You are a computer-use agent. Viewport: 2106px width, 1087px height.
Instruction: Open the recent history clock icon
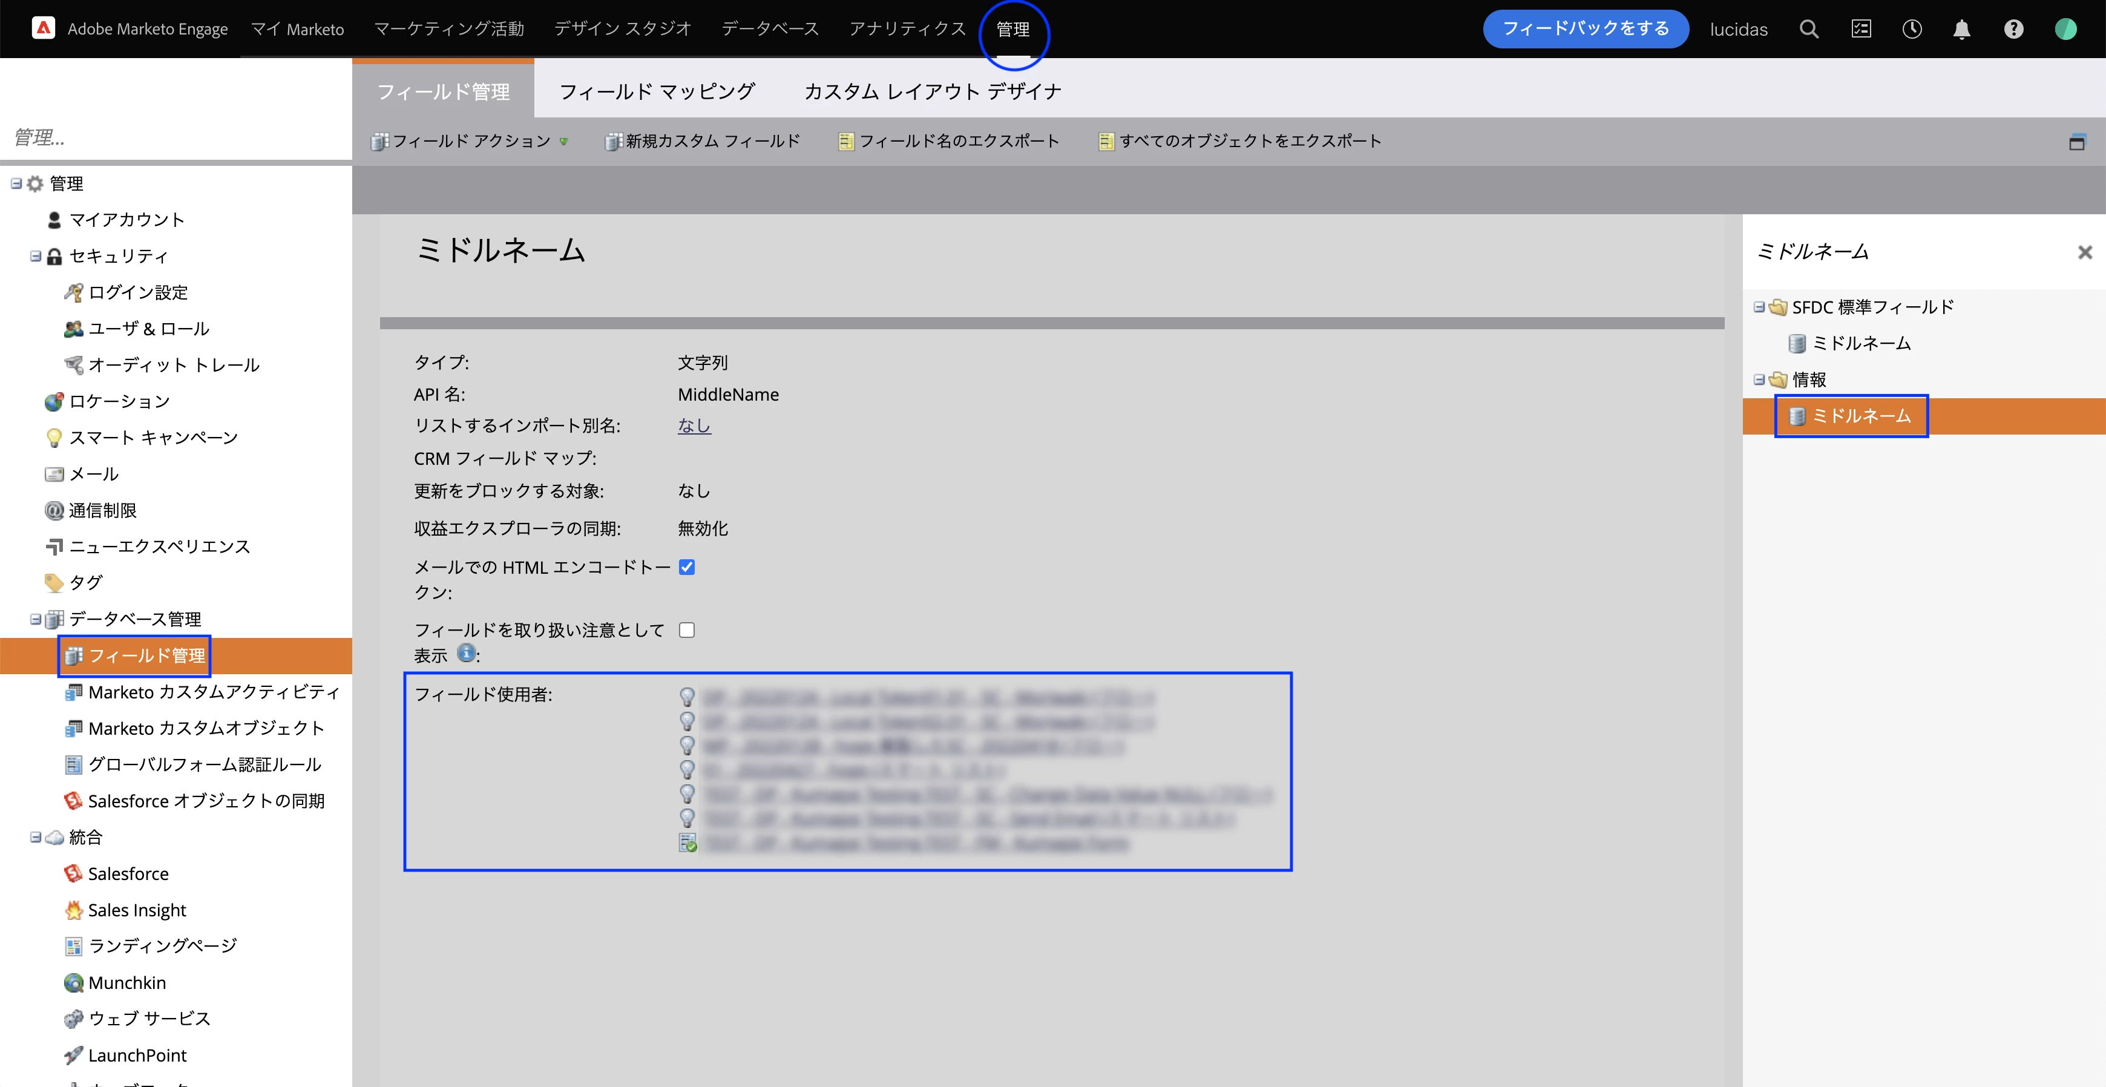click(1911, 30)
